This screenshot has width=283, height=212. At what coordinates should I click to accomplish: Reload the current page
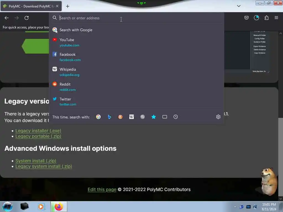27,18
